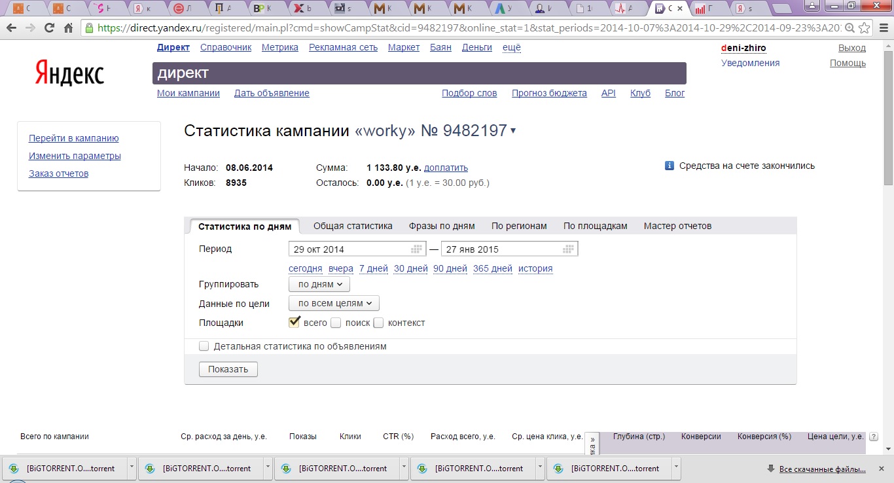Select the Статистика по дням tab
This screenshot has width=894, height=483.
245,226
